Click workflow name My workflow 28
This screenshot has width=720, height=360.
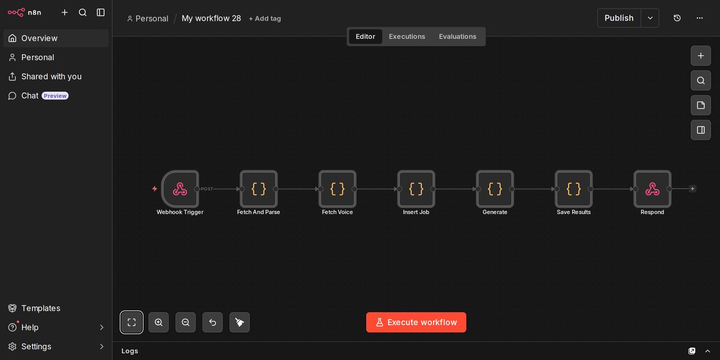pos(211,19)
